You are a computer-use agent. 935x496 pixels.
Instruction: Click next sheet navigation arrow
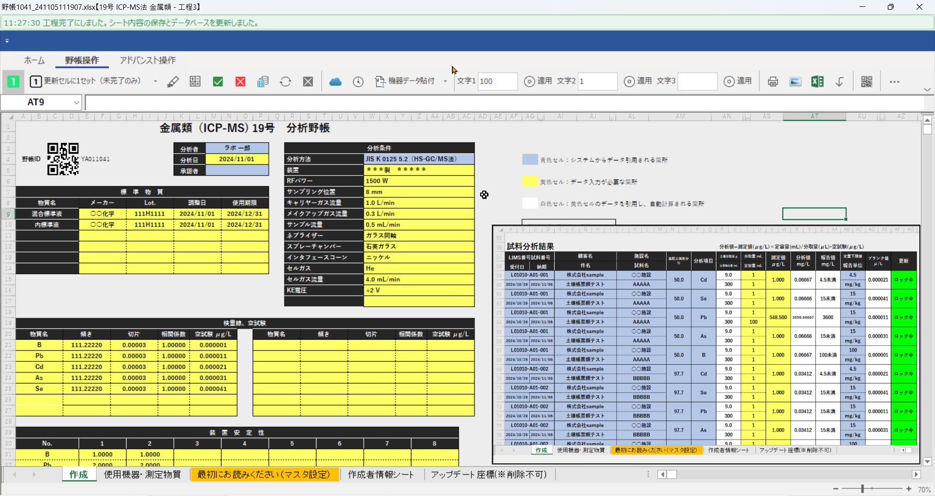(34, 475)
